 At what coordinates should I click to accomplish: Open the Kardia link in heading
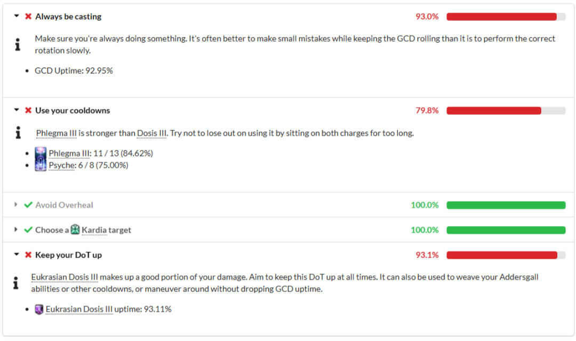pyautogui.click(x=94, y=230)
